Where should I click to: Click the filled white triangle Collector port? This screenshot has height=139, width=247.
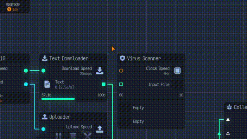coord(228,120)
